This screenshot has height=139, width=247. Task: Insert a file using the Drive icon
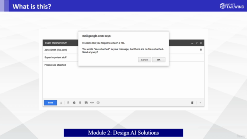coord(74,103)
